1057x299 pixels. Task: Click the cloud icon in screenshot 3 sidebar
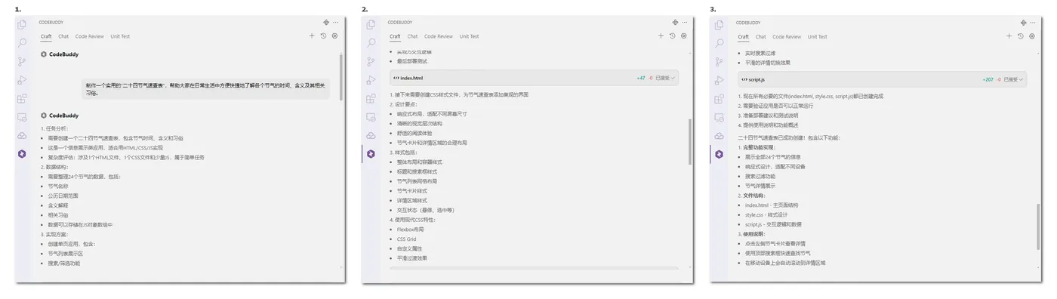click(719, 135)
